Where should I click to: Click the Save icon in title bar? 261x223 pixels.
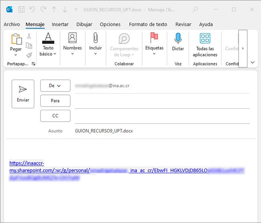point(22,9)
